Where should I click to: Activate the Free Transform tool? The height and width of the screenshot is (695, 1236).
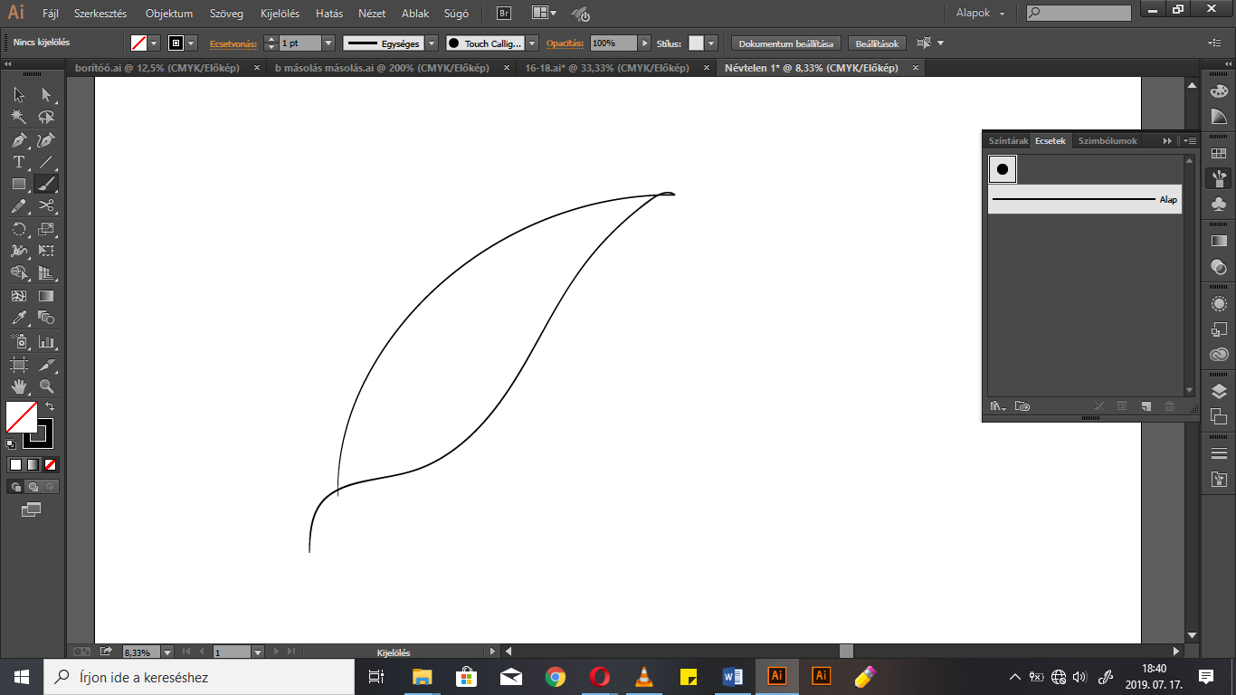pos(46,251)
